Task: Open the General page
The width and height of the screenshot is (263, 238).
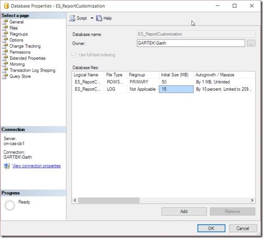Action: [x=17, y=22]
